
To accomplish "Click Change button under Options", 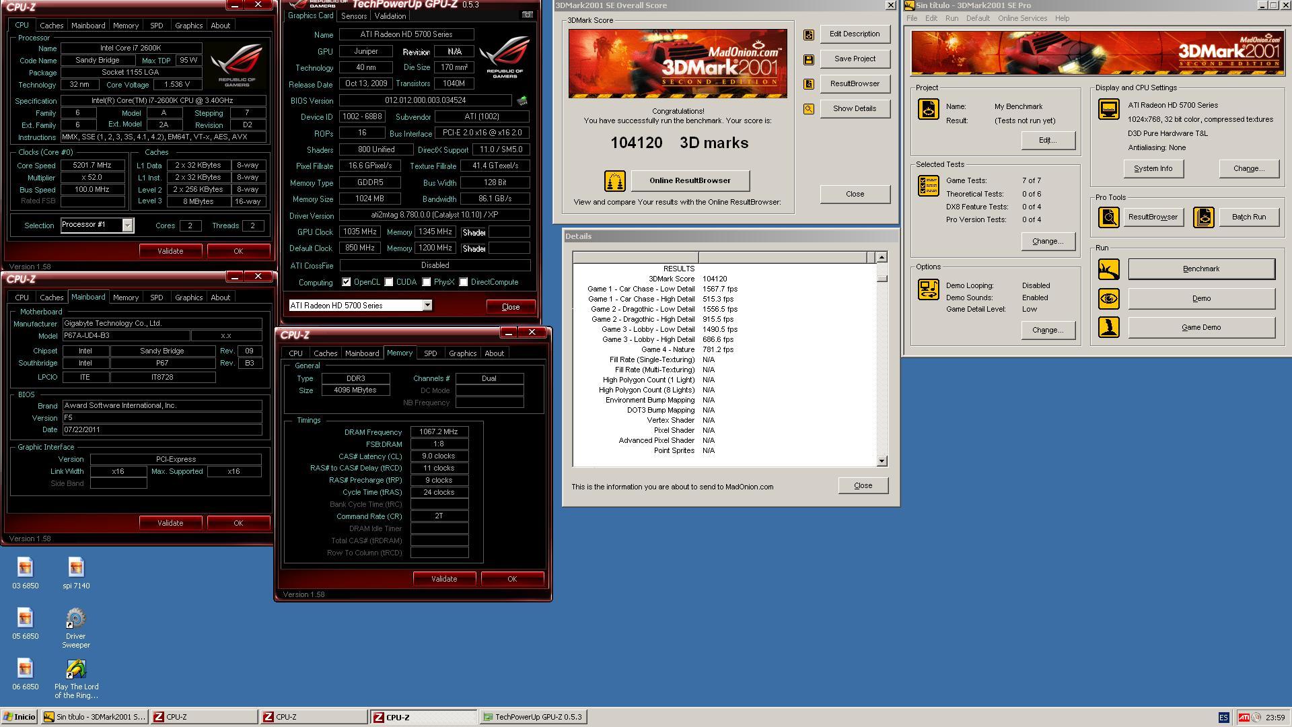I will pyautogui.click(x=1048, y=330).
